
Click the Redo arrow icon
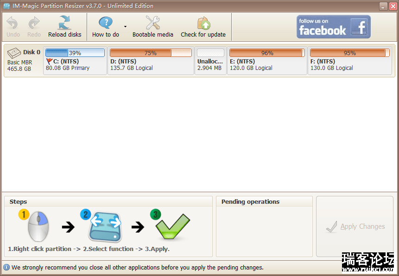coord(34,23)
